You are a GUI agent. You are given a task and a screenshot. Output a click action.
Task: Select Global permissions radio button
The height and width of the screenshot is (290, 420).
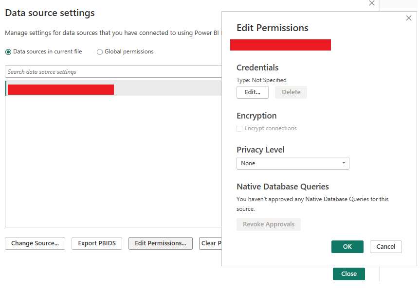coord(100,52)
